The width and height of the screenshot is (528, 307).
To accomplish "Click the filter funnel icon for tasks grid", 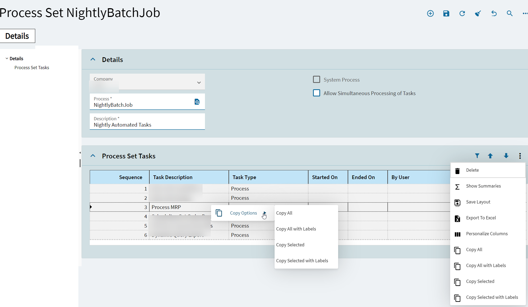I will click(477, 156).
